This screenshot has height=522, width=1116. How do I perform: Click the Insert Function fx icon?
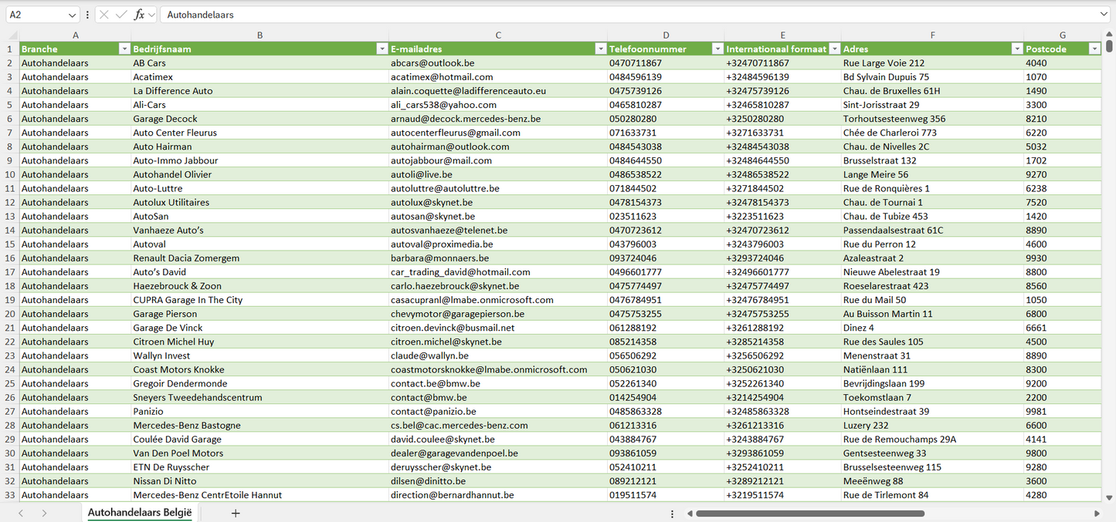(x=139, y=15)
